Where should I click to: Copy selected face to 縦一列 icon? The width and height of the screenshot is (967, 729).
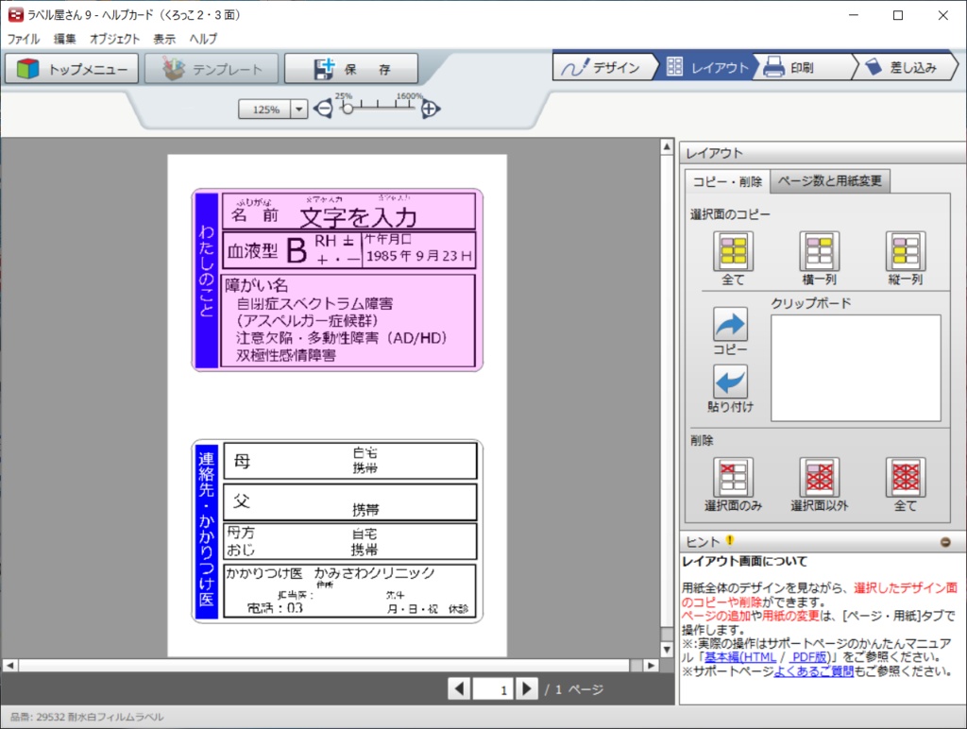pos(906,251)
